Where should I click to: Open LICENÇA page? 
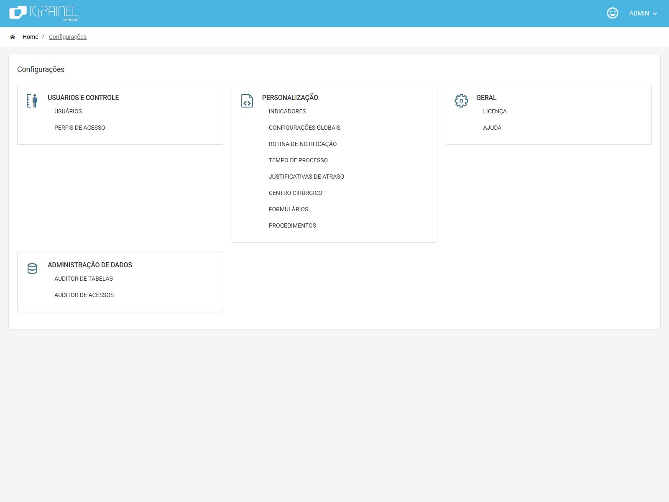click(495, 111)
